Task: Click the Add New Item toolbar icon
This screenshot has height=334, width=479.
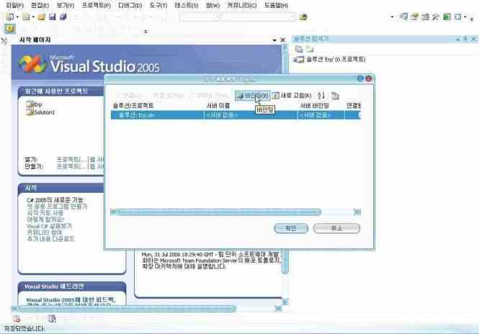Action: point(26,17)
